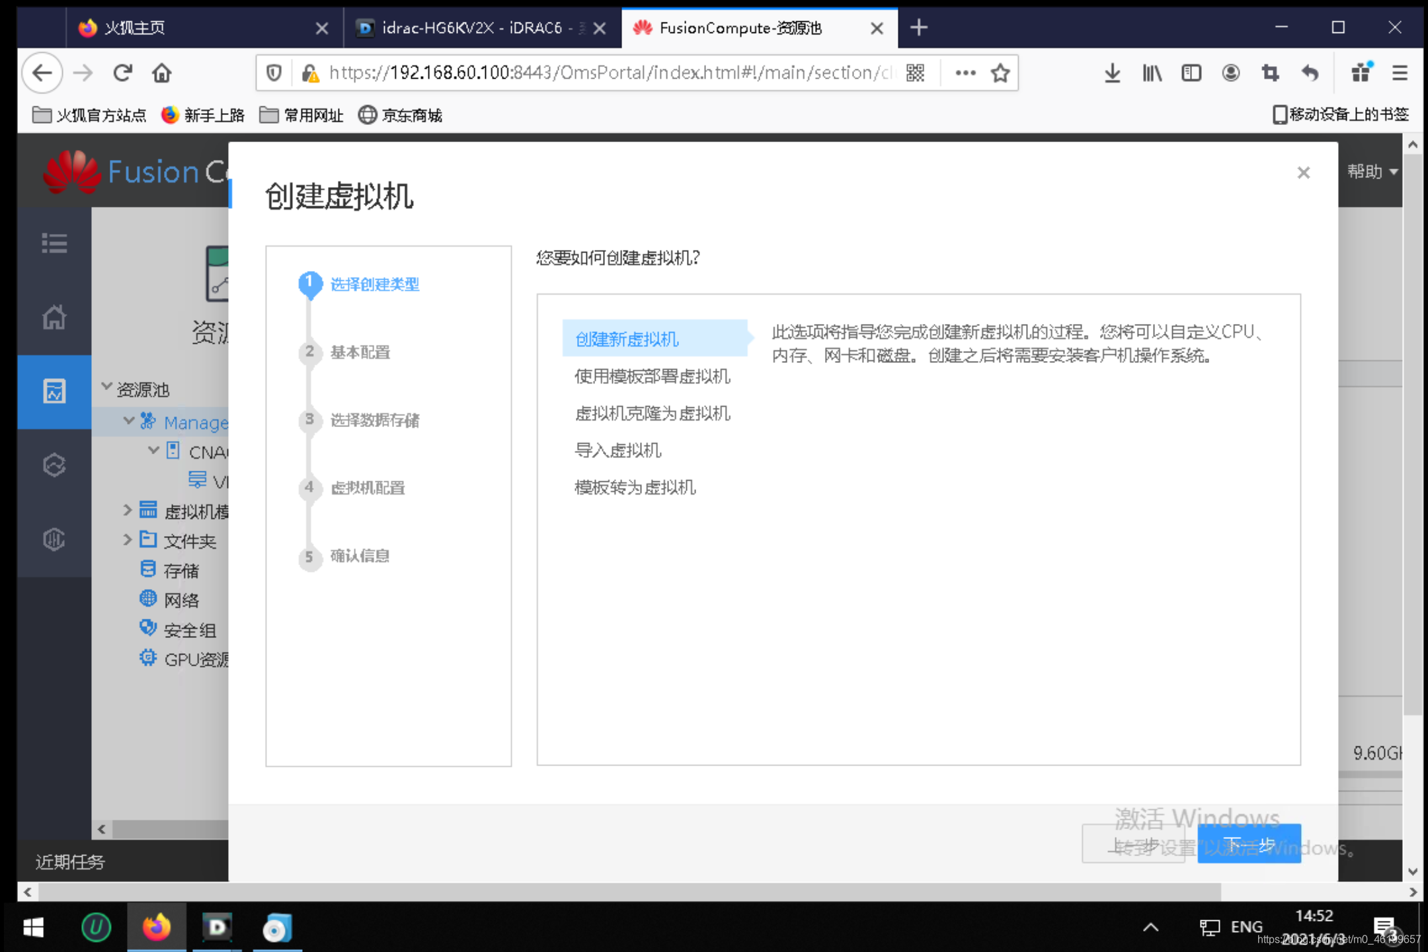Image resolution: width=1428 pixels, height=952 pixels.
Task: Open the library bookshelf icon
Action: pyautogui.click(x=1152, y=73)
